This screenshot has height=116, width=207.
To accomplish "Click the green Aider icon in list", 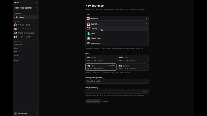I will (x=88, y=34).
